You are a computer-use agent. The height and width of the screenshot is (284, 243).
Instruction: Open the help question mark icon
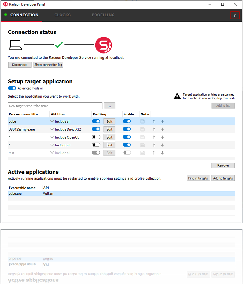[234, 15]
